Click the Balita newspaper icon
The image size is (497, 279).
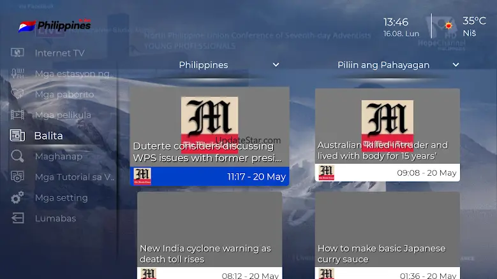point(17,136)
